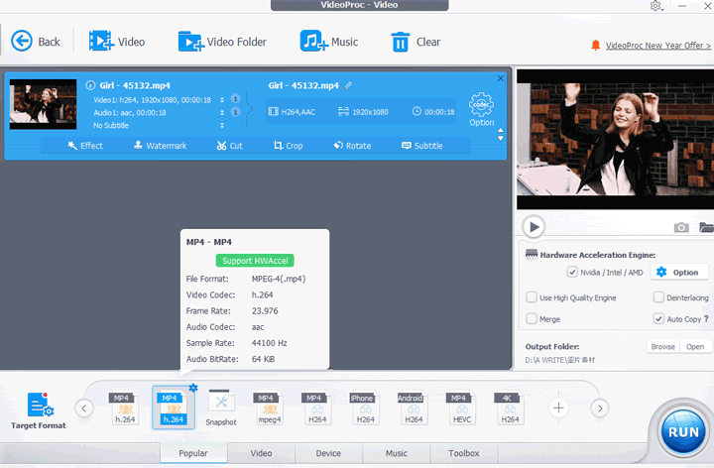
Task: Add a Video Folder
Action: tap(222, 42)
